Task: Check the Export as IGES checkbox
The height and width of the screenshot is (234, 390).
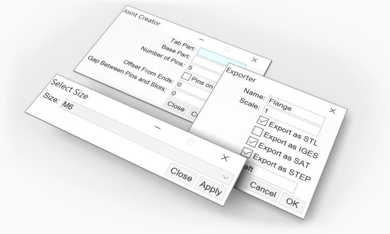Action: [x=257, y=131]
